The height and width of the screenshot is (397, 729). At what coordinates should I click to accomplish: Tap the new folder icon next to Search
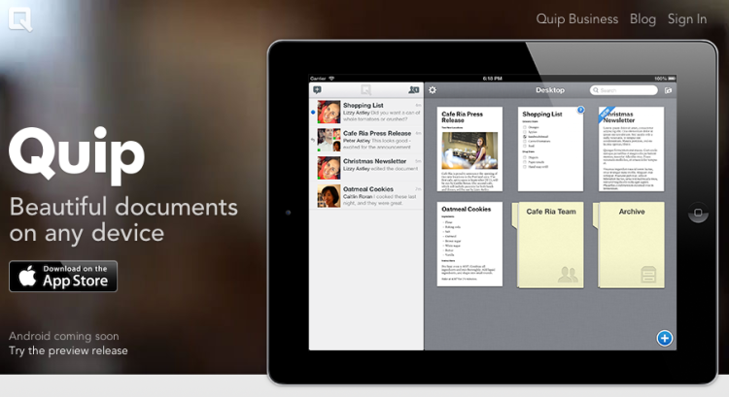click(x=668, y=90)
